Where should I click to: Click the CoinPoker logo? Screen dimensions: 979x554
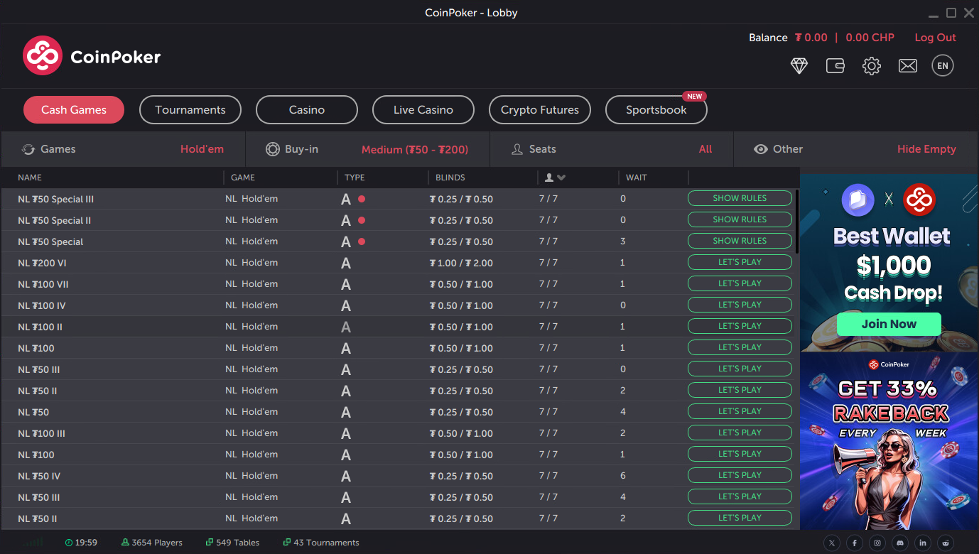coord(92,56)
